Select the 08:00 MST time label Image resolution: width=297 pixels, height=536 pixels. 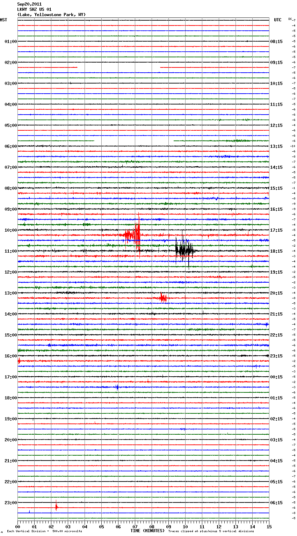point(11,188)
